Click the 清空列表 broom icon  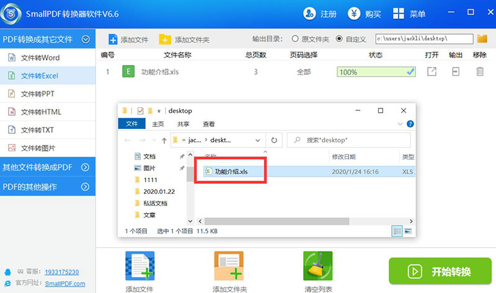click(x=317, y=266)
